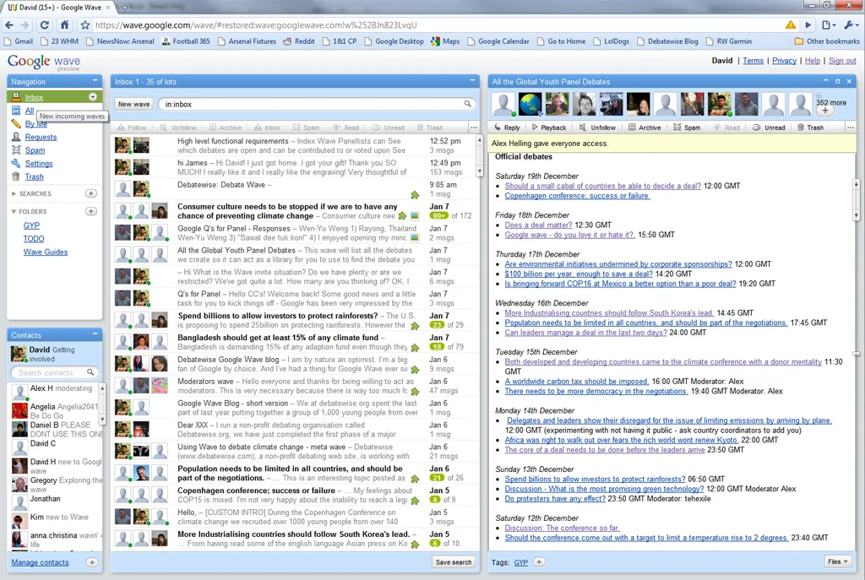Click Unfollow in wave panel toolbar
This screenshot has width=865, height=580.
597,127
